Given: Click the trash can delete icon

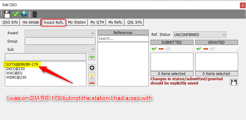Looking at the screenshot, I should (x=35, y=14).
